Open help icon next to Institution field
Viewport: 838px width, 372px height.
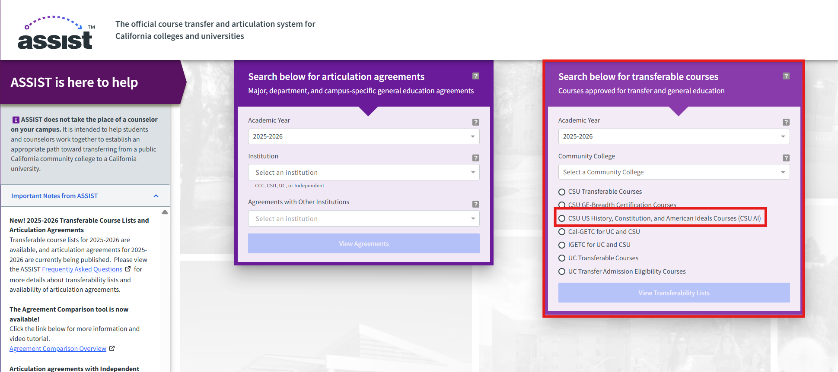pos(476,158)
